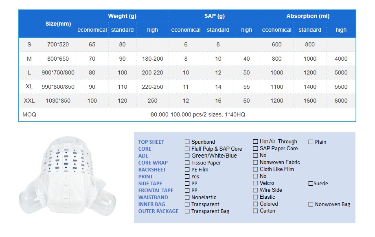Select the 700*520 size cell
The width and height of the screenshot is (375, 237).
coord(58,44)
